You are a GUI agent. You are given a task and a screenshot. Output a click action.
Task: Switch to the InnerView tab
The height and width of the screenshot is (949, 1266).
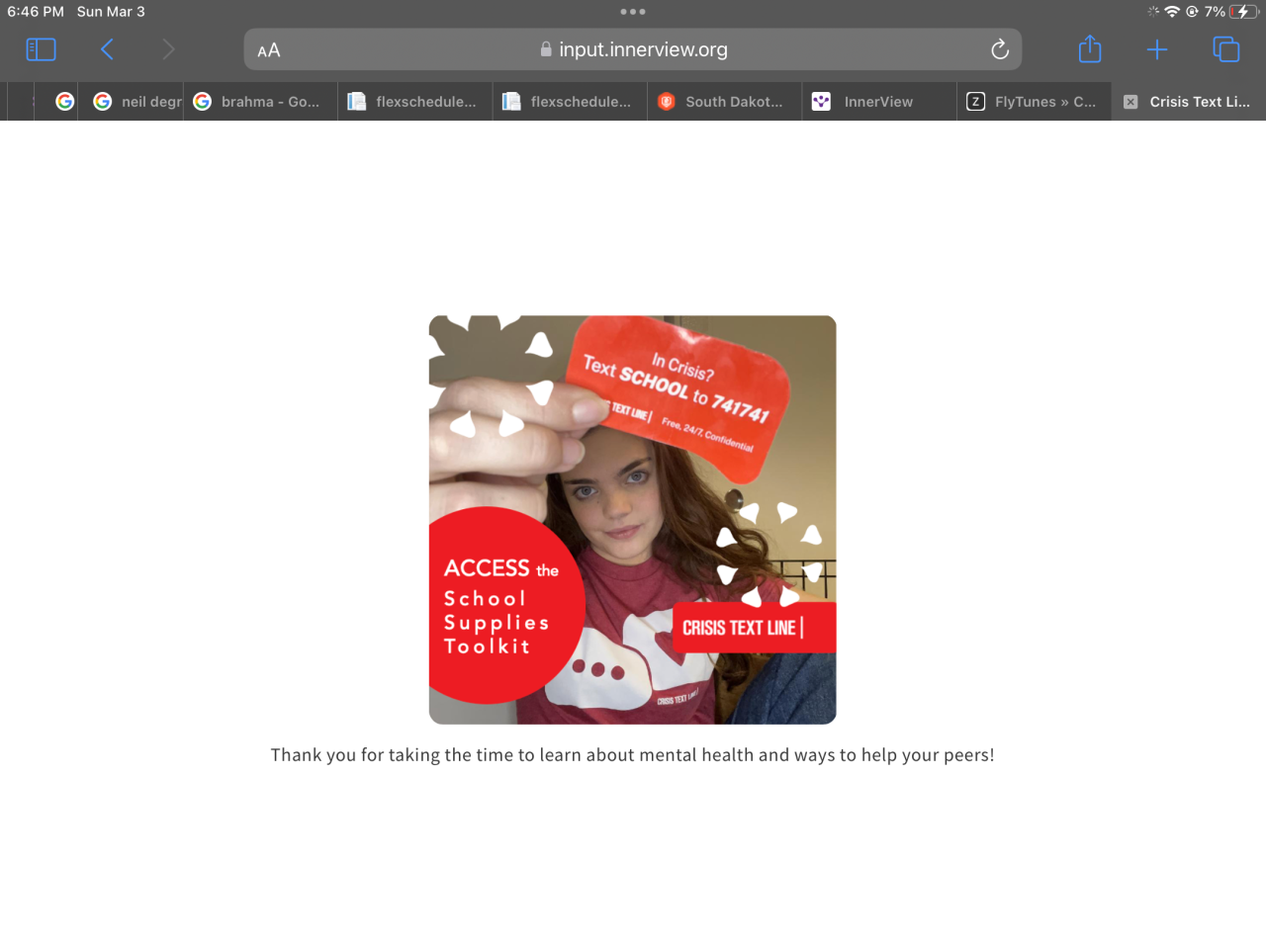[879, 102]
